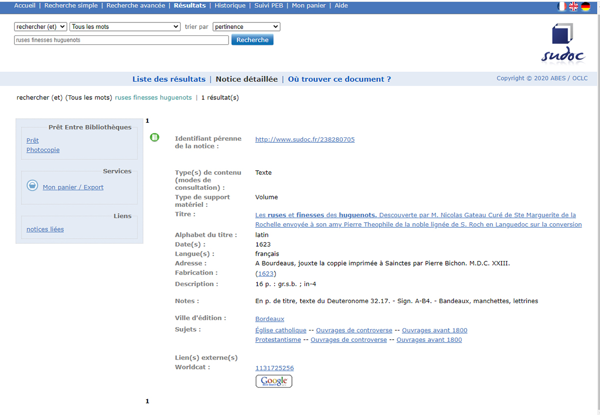Click the basket icon in Services
Viewport: 600px width, 415px height.
tap(32, 186)
